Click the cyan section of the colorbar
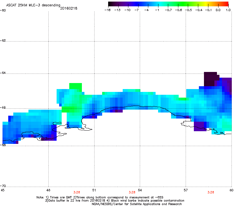The width and height of the screenshot is (234, 206). click(160, 4)
